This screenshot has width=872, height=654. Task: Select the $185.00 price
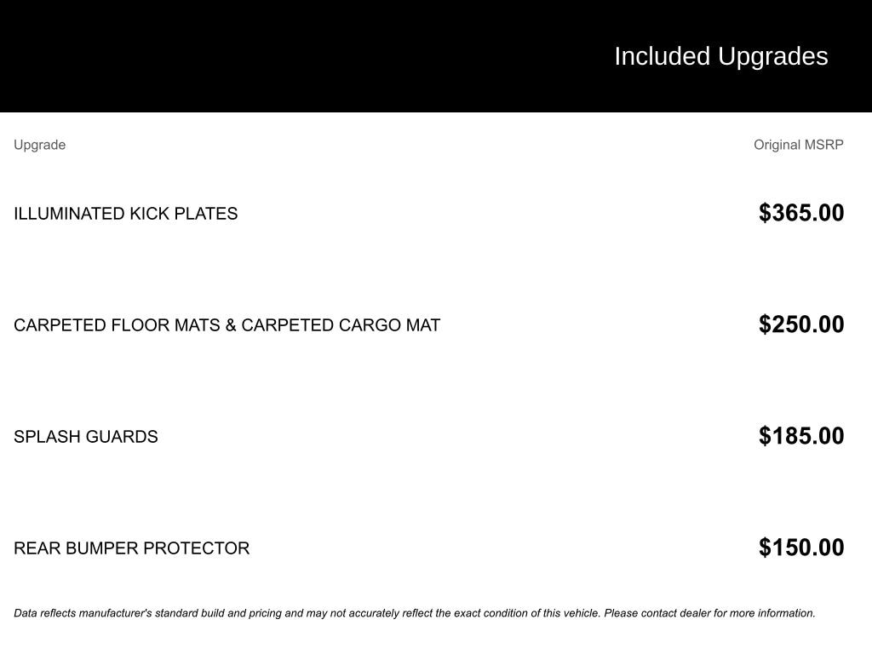[801, 436]
